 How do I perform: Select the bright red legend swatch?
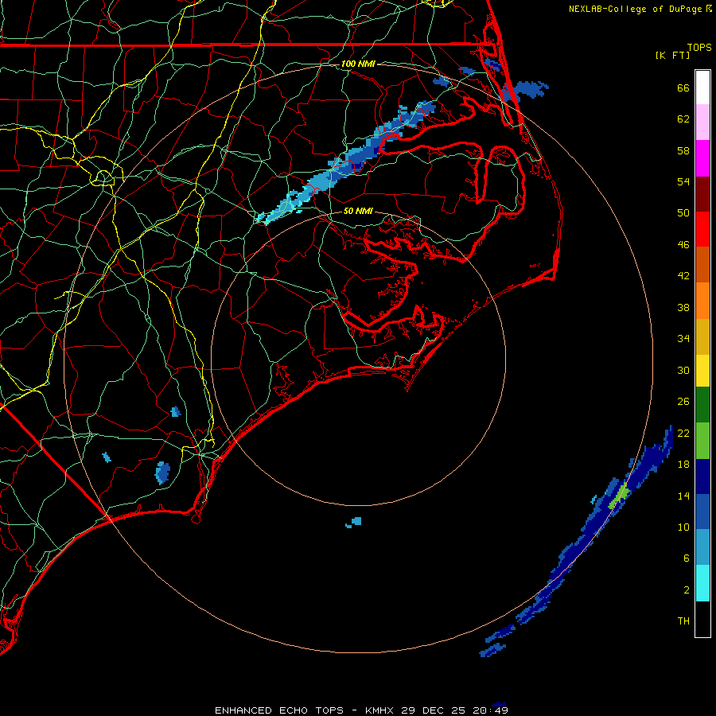[x=702, y=229]
